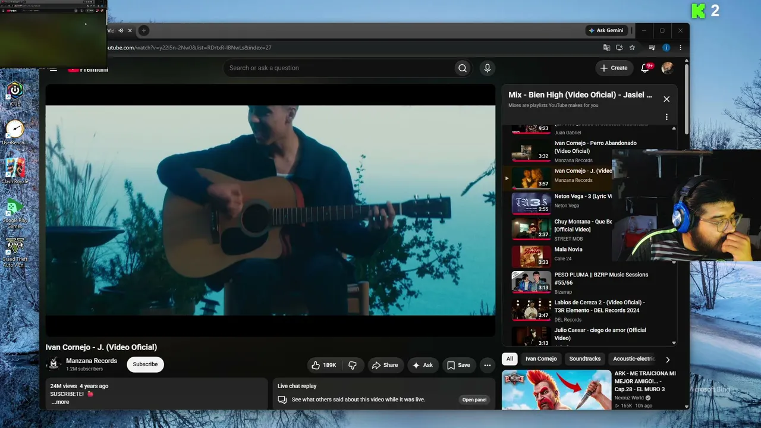
Task: Mute the tab via its speaker icon
Action: click(121, 30)
